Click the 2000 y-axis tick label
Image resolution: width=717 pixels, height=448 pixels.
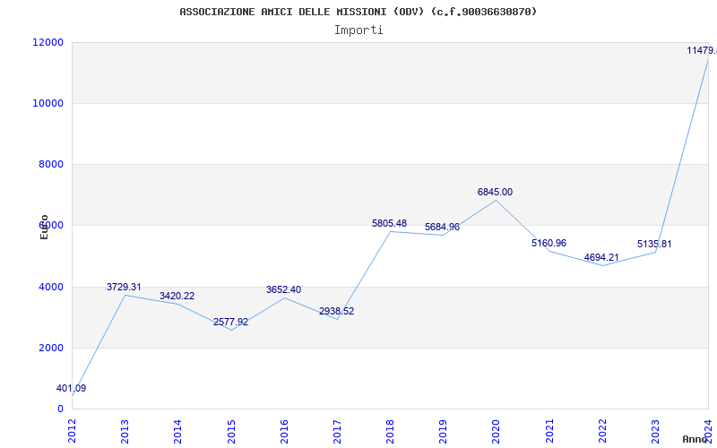50,348
